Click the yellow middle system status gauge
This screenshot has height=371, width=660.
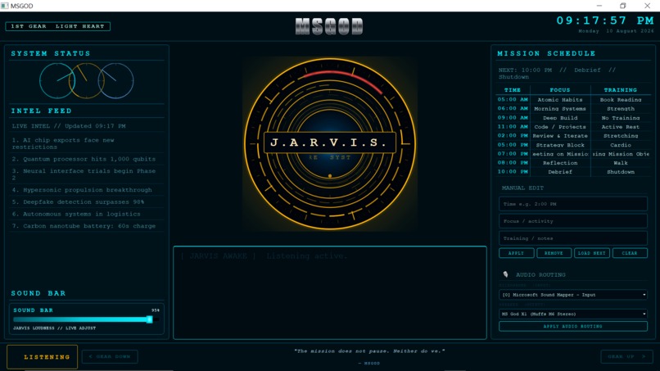click(86, 80)
